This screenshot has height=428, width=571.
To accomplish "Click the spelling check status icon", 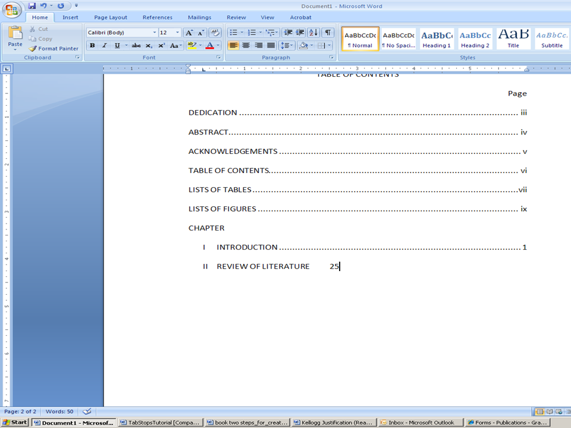I will 87,411.
